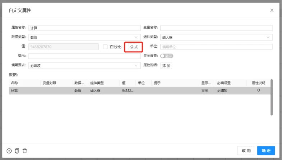Check the 百分比 checkbox

(x=105, y=47)
